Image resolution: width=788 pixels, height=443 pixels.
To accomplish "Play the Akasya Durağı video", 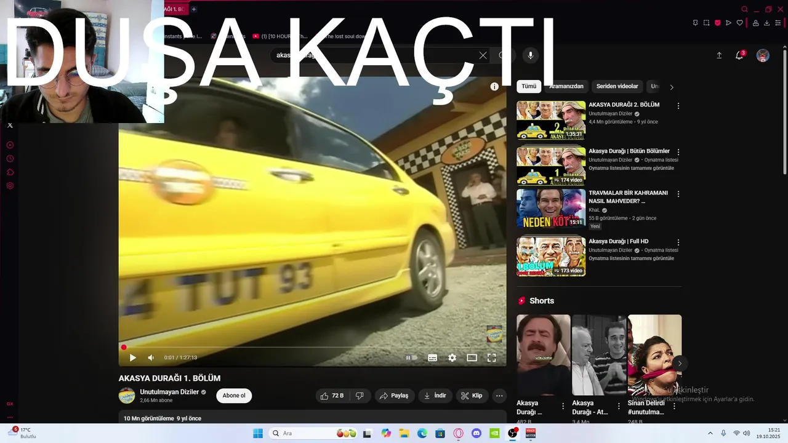I will point(132,357).
